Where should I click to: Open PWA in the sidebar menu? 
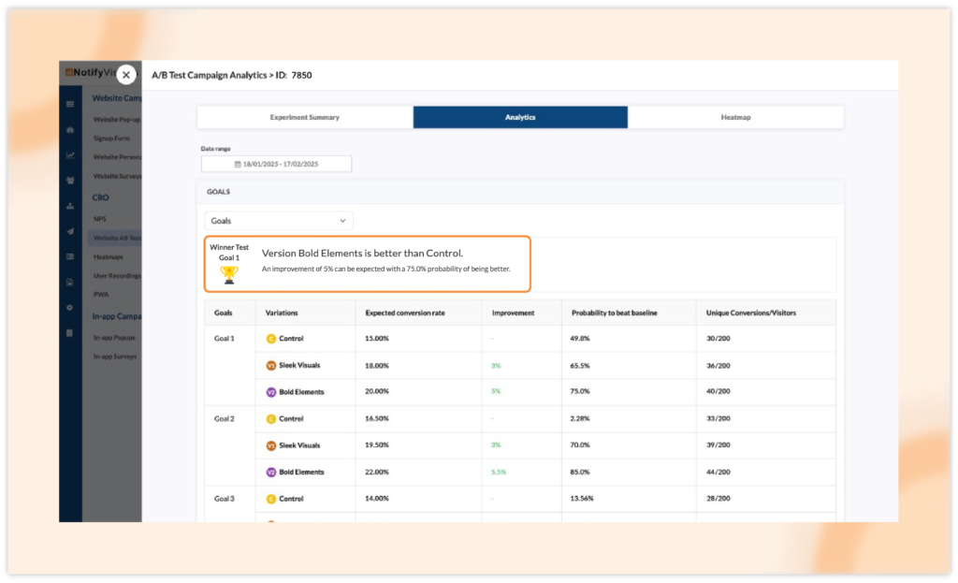(x=101, y=295)
